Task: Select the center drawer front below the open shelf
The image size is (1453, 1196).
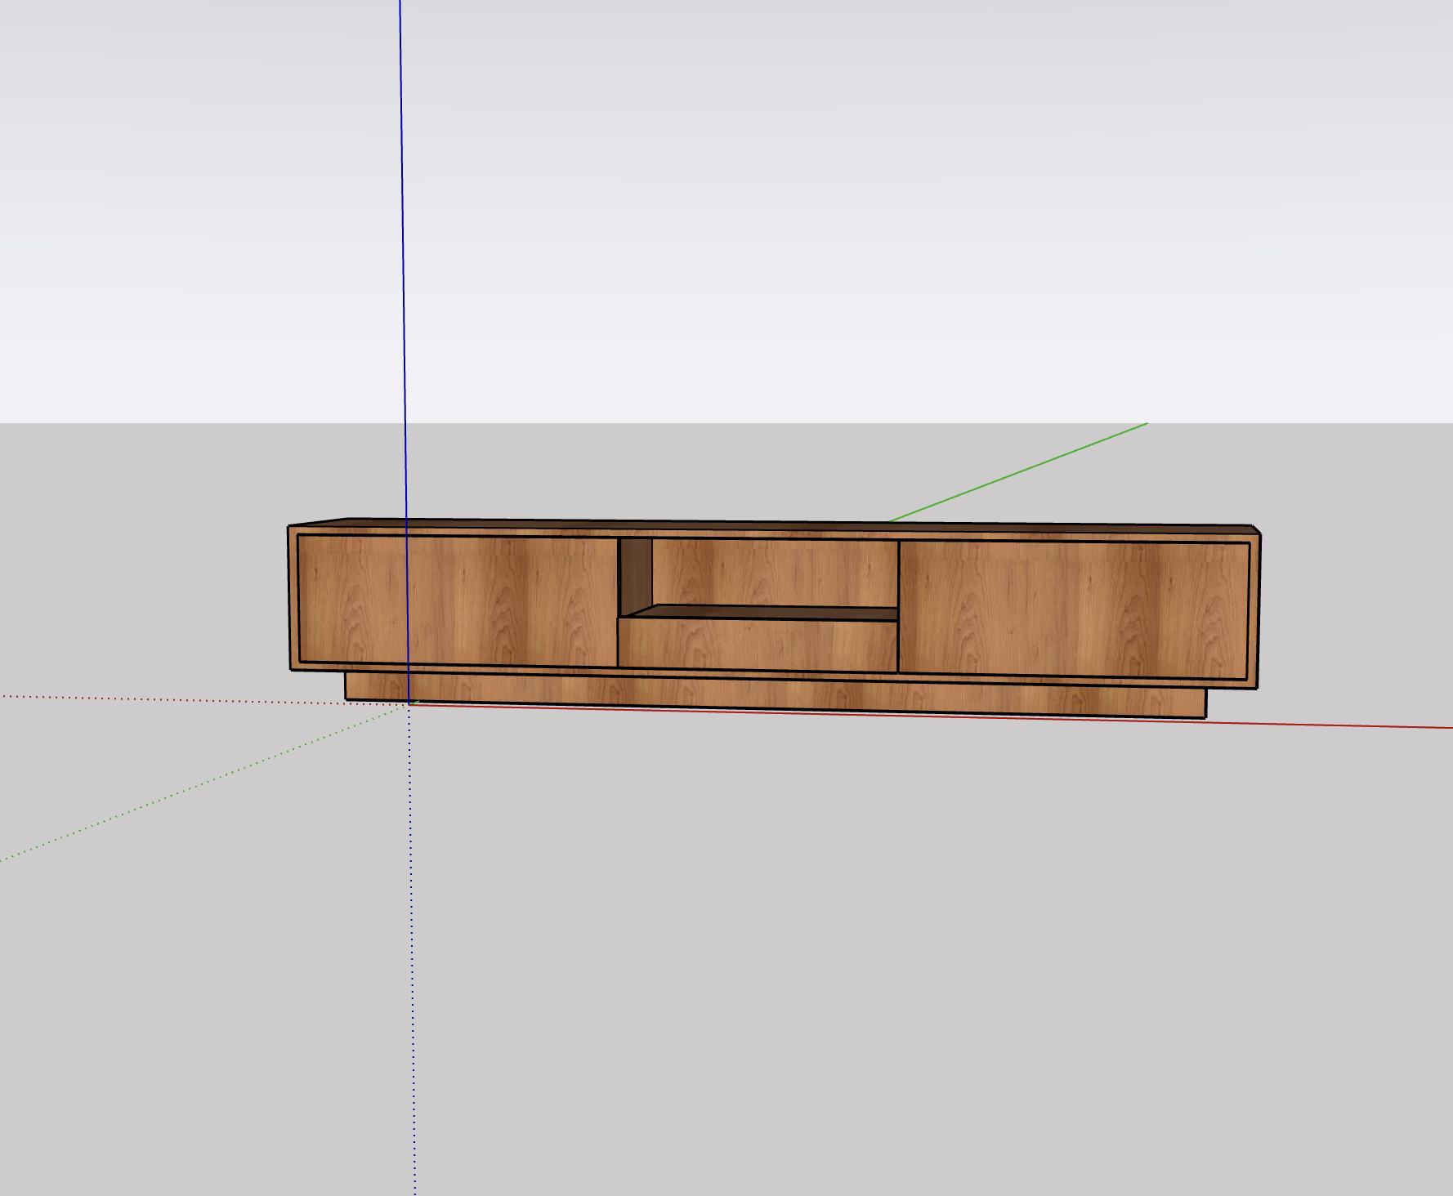Action: point(758,645)
